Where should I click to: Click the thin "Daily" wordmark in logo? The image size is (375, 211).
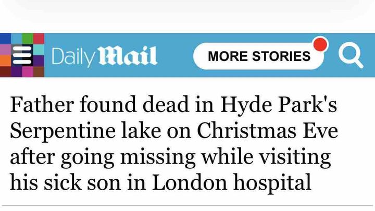pyautogui.click(x=73, y=56)
